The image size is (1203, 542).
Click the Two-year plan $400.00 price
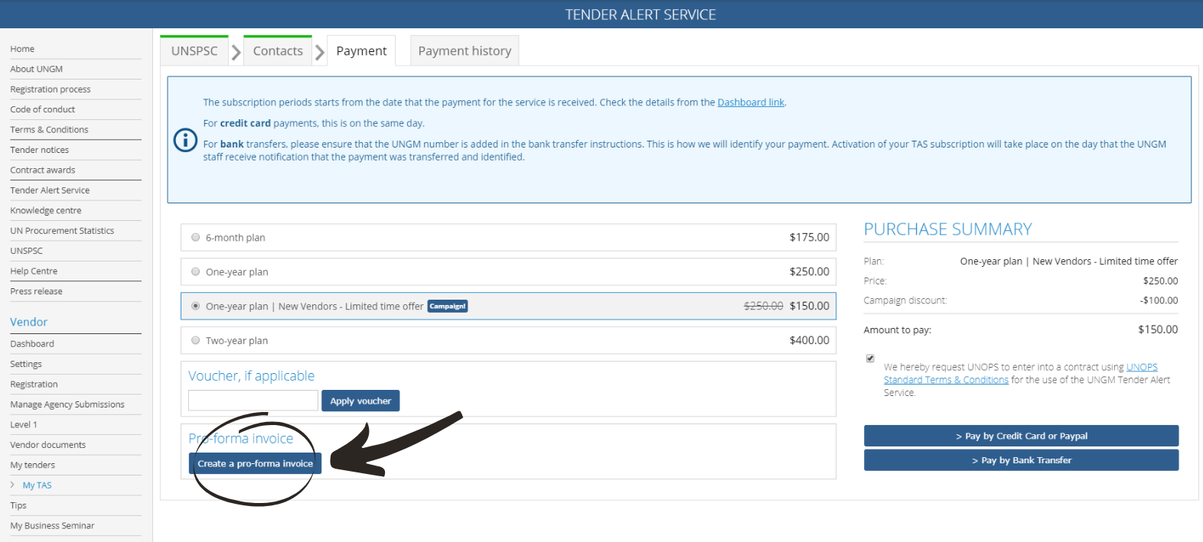[809, 340]
